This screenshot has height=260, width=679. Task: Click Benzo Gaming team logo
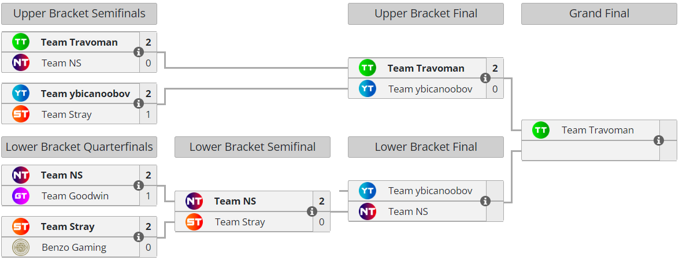[x=21, y=247]
